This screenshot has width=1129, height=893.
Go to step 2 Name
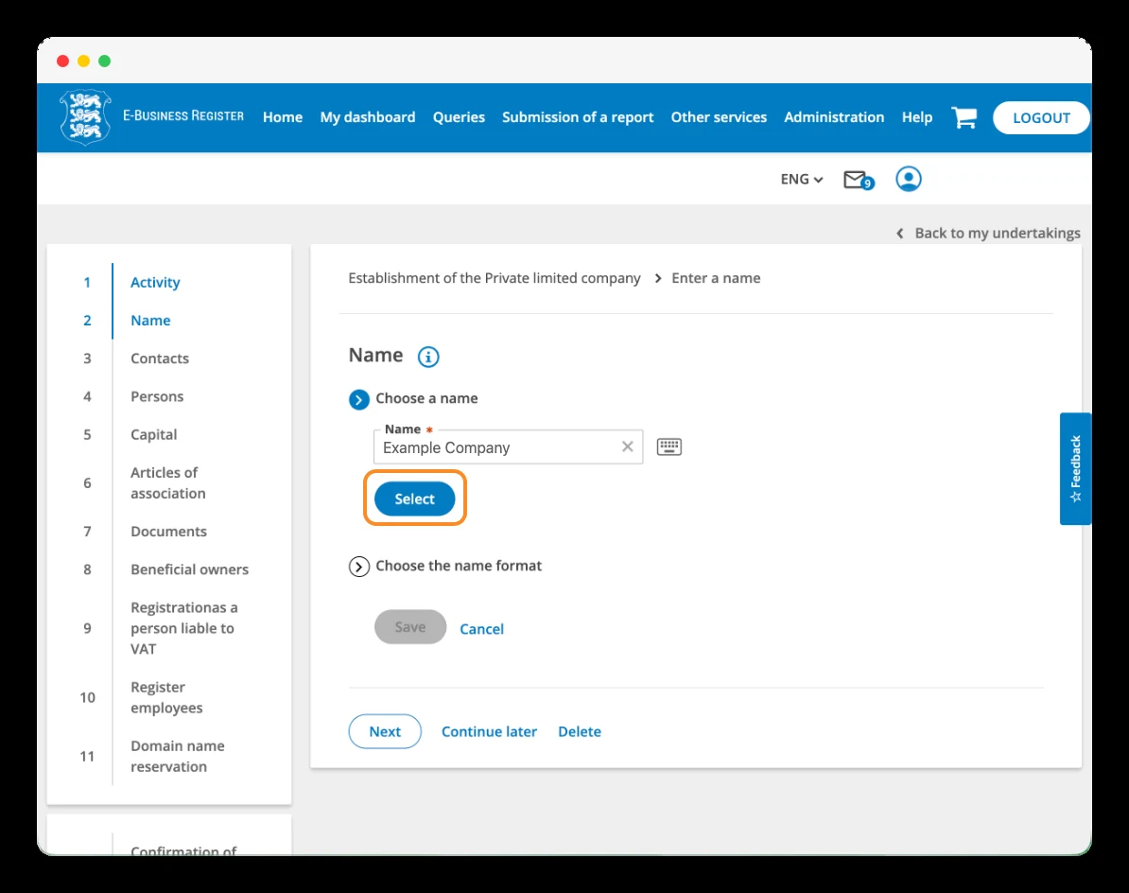(150, 321)
